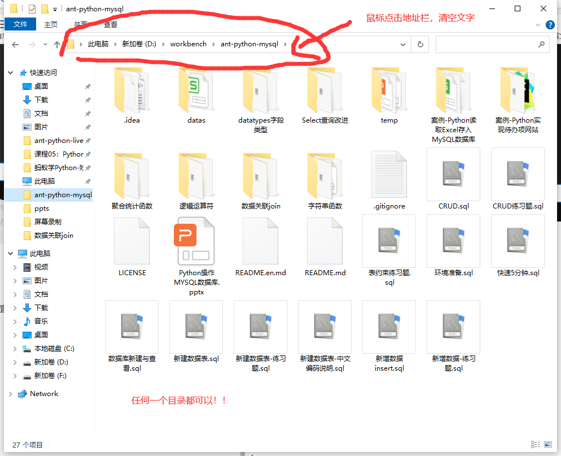561x456 pixels.
Task: Open Quick Access Toolbar customize dropdown
Action: coord(55,9)
